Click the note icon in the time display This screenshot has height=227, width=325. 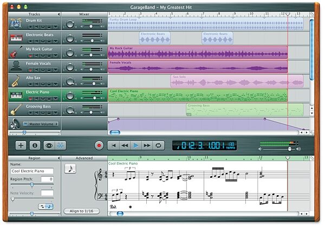(178, 147)
